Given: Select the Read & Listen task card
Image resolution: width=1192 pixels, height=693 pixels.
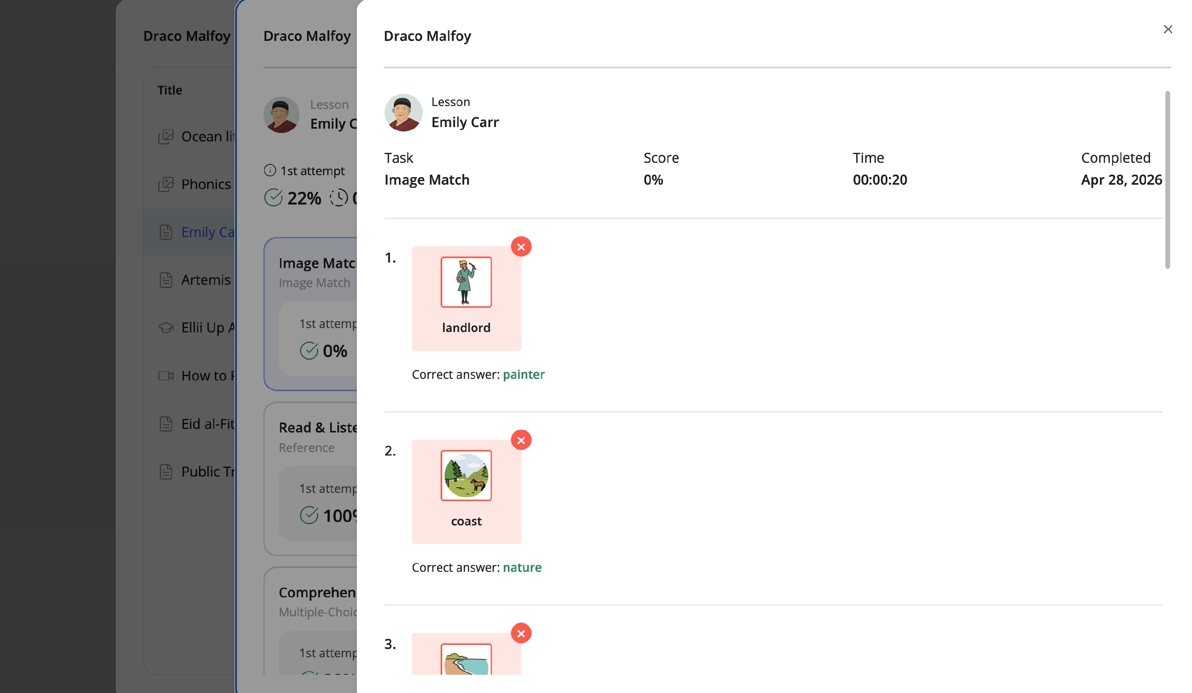Looking at the screenshot, I should (317, 428).
